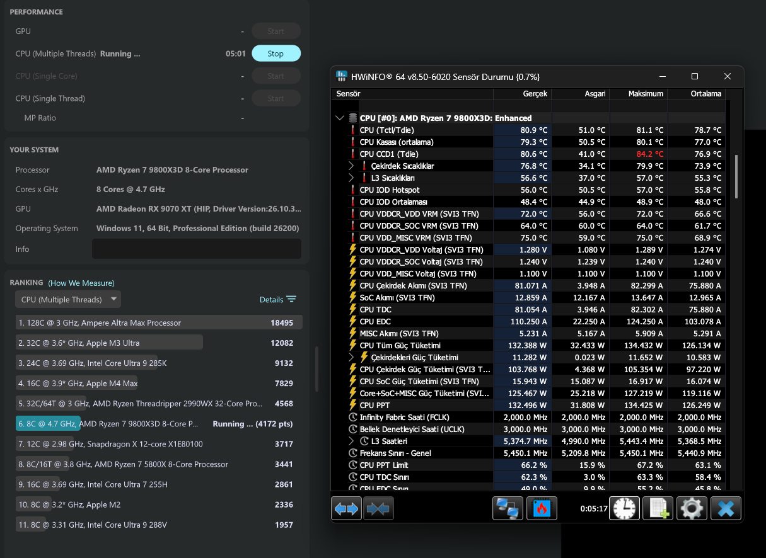The width and height of the screenshot is (766, 558).
Task: Click the clock icon beside CPU PPT Limit
Action: pos(353,465)
